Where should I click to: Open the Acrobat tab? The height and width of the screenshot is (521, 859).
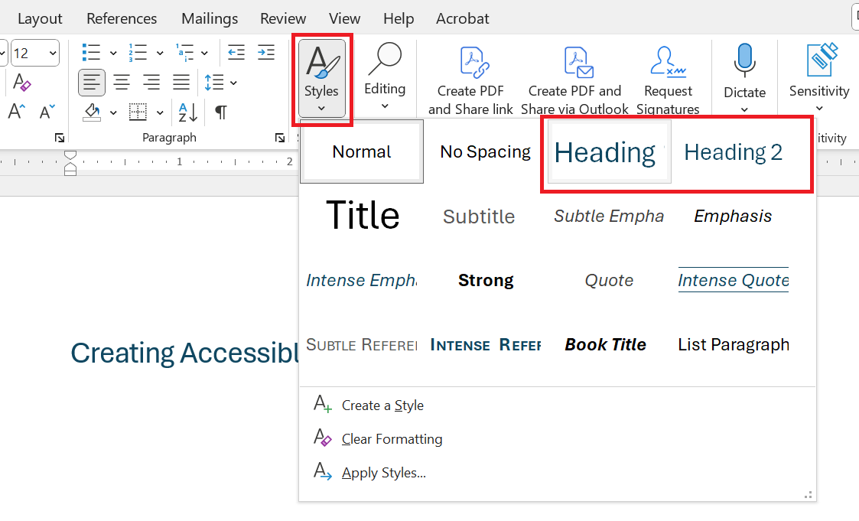tap(462, 18)
